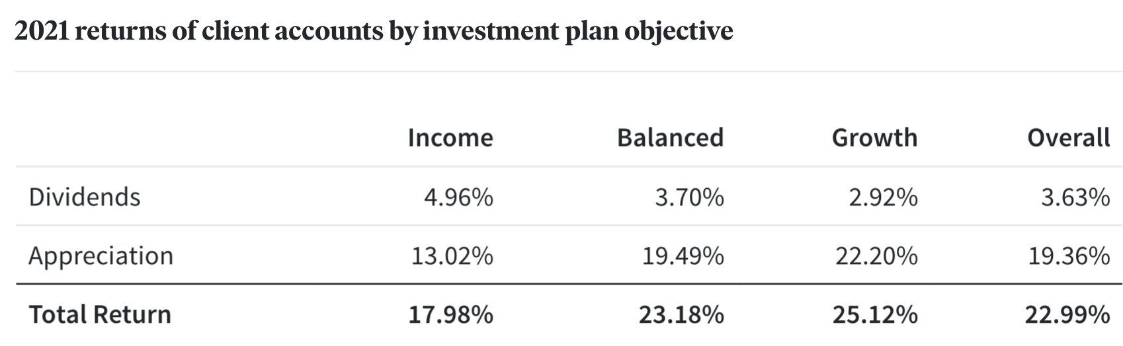Select the 22.99% Overall total return
This screenshot has width=1123, height=346.
click(1067, 314)
